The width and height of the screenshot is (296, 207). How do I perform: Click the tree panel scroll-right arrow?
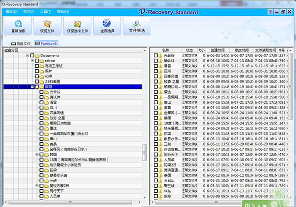click(x=140, y=202)
